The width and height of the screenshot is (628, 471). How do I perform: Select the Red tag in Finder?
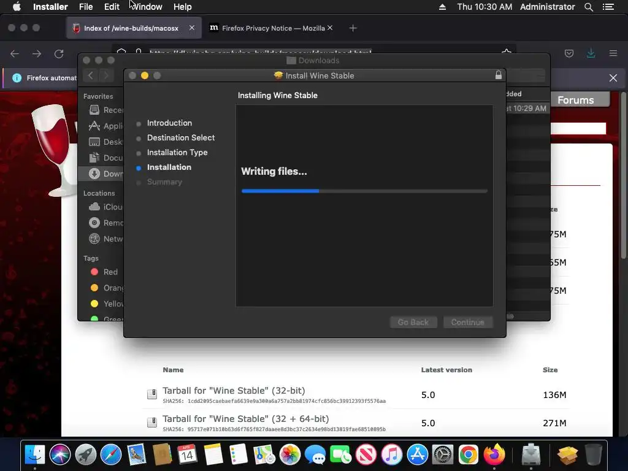coord(104,272)
